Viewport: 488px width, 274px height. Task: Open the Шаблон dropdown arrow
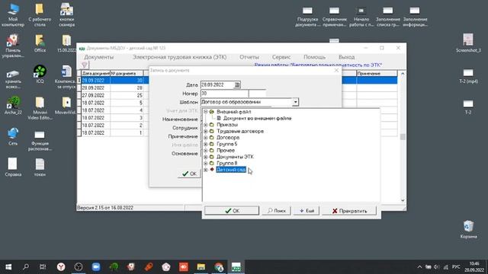click(x=295, y=102)
